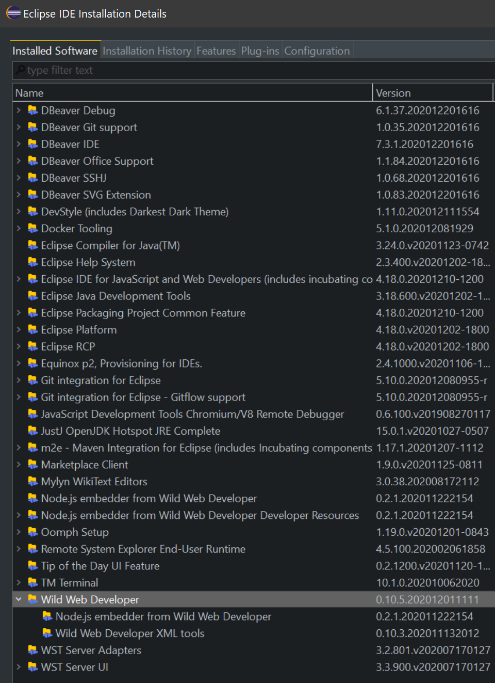Viewport: 495px width, 683px height.
Task: Collapse the Wild Web Developer entry
Action: (18, 599)
